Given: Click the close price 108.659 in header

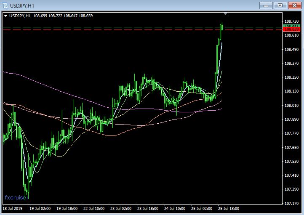Looking at the screenshot, I should tap(86, 16).
